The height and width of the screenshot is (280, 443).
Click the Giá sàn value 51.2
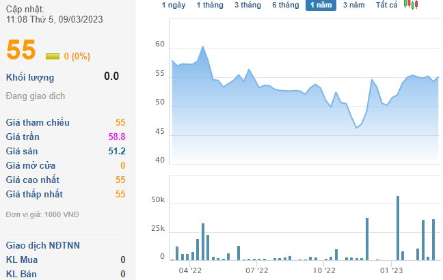[117, 151]
